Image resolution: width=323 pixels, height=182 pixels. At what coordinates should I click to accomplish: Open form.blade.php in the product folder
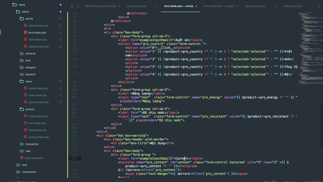(x=37, y=123)
